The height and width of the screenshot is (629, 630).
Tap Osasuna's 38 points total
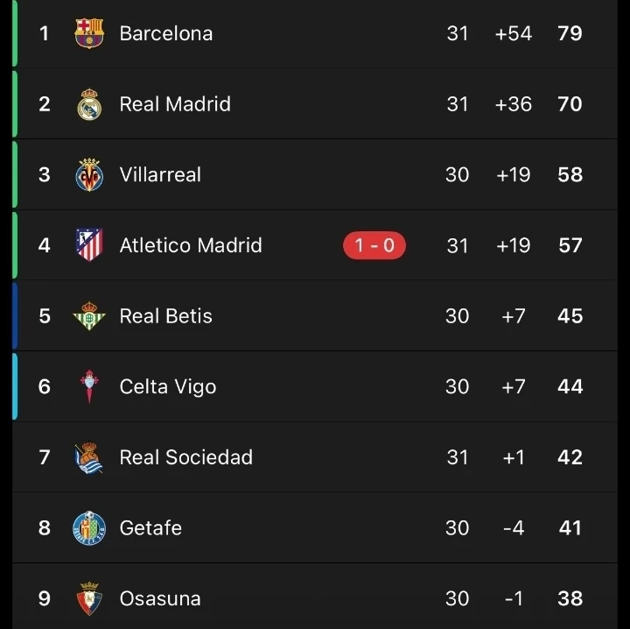click(x=570, y=598)
